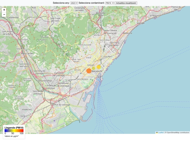
Task: Click the Sant Andreu de la Barca label
Action: tap(8, 33)
